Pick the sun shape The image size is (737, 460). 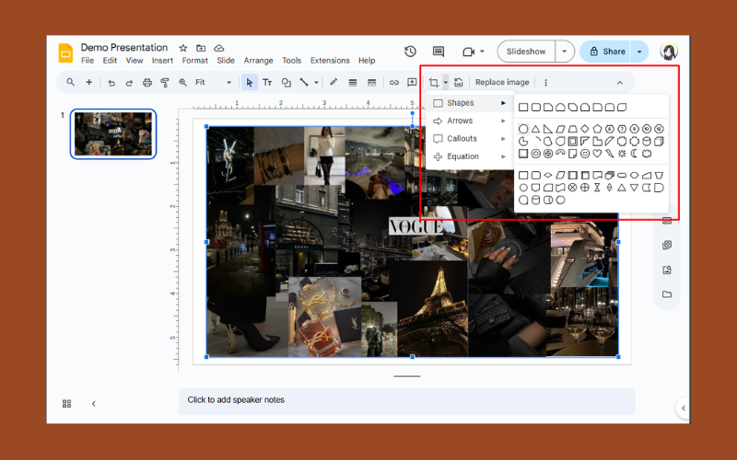(x=622, y=154)
